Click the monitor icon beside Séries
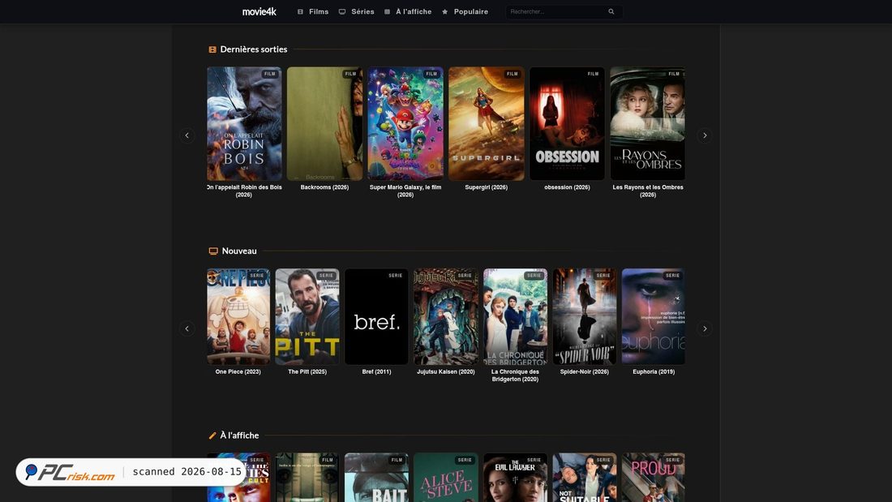 (x=342, y=11)
